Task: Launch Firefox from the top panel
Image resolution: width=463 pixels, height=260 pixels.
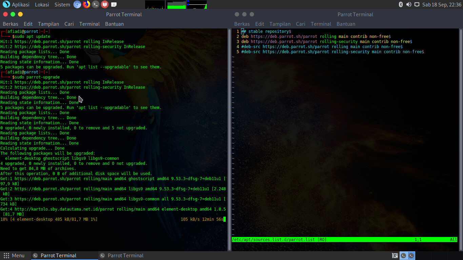Action: tap(86, 4)
